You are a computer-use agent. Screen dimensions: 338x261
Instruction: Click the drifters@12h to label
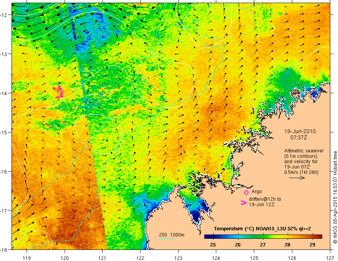265,199
